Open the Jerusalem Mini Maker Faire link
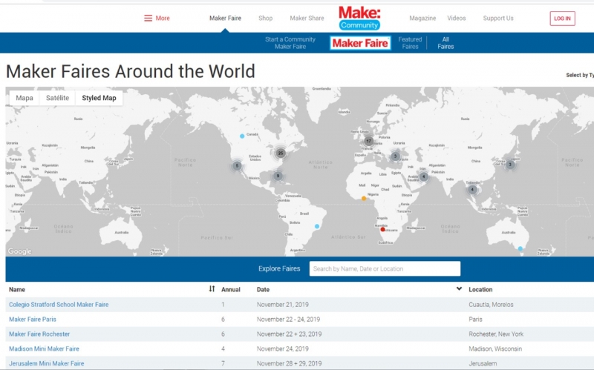The height and width of the screenshot is (370, 594). pos(47,363)
